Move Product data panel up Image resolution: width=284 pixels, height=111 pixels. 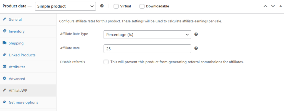265,6
